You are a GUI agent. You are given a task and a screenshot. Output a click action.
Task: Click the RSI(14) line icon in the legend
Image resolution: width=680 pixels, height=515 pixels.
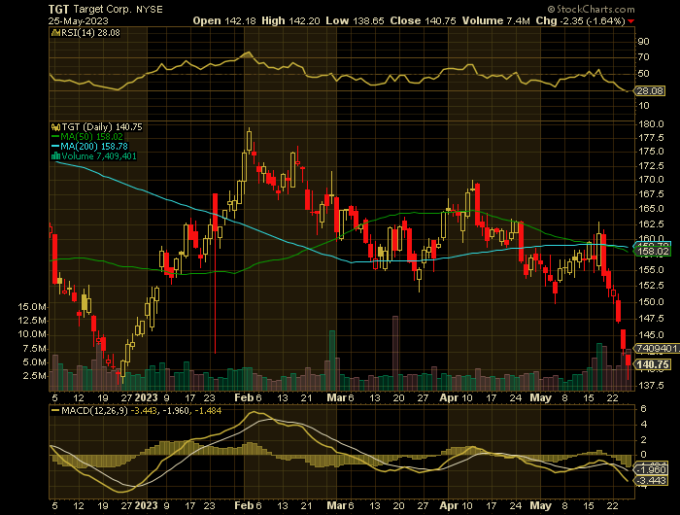coord(55,32)
